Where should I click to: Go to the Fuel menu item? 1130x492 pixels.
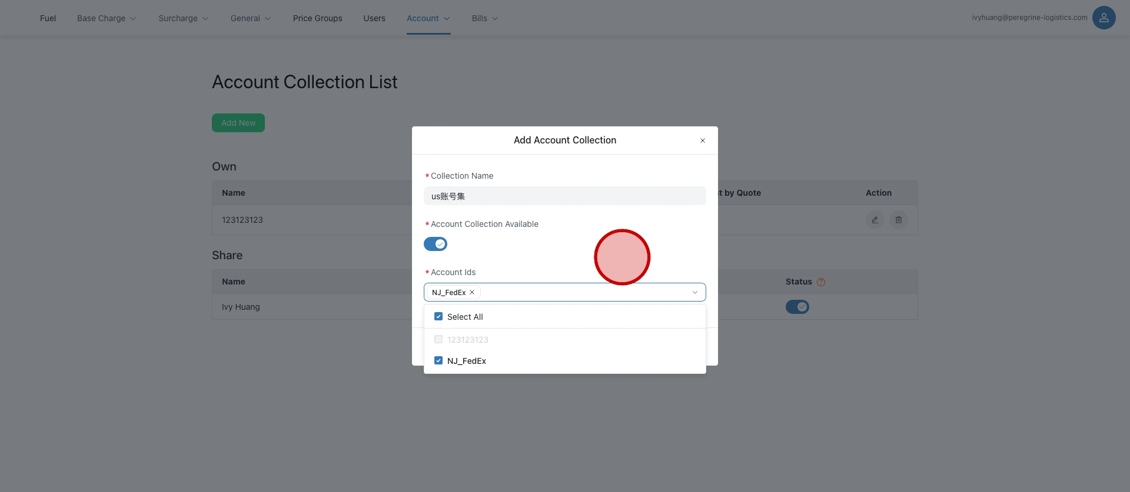point(48,18)
